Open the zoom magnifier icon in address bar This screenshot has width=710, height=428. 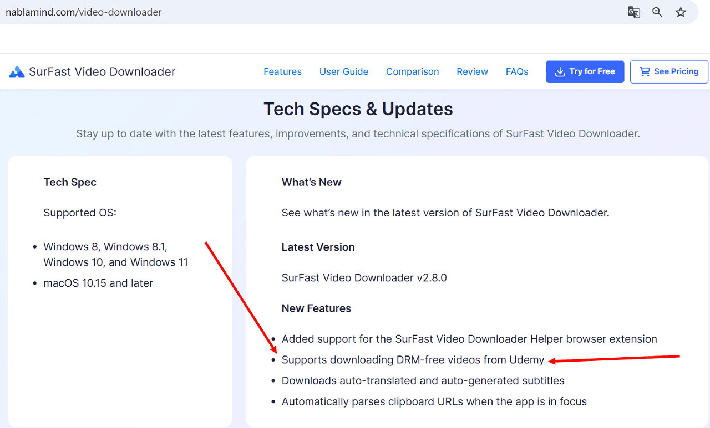pyautogui.click(x=657, y=12)
